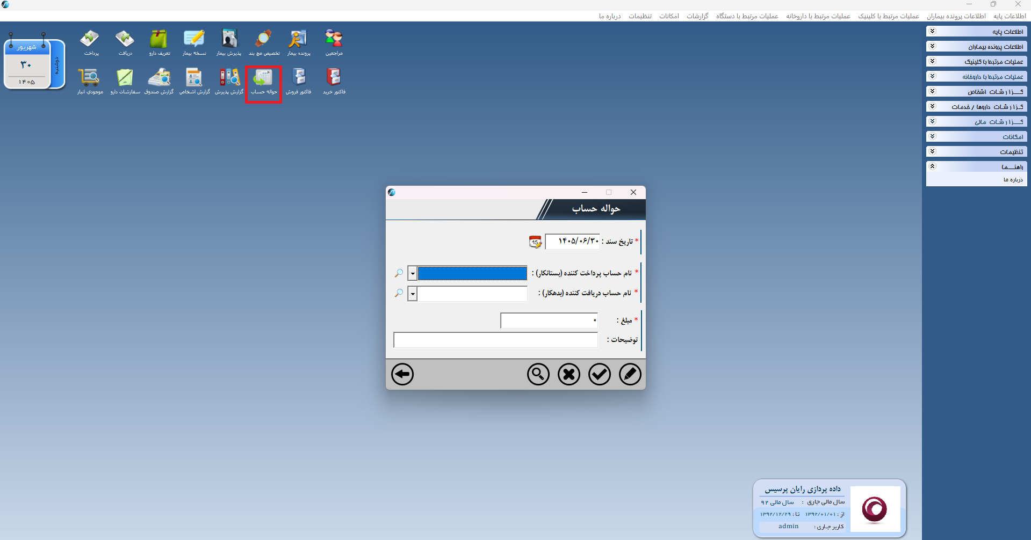The width and height of the screenshot is (1031, 540).
Task: Open the گزارش پذیرش admission report icon
Action: tap(229, 81)
